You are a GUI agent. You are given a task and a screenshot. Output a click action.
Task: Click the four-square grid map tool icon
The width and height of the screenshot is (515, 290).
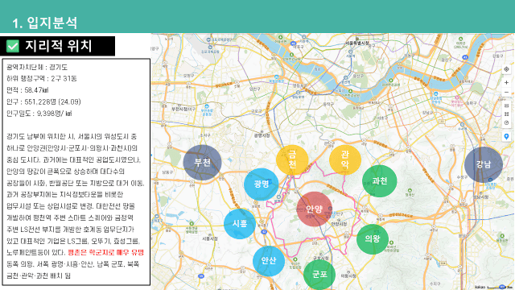[x=506, y=114]
